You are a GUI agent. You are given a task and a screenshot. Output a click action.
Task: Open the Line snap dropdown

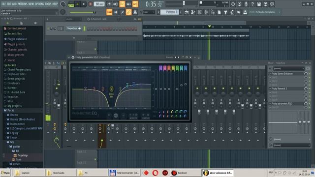pos(149,12)
